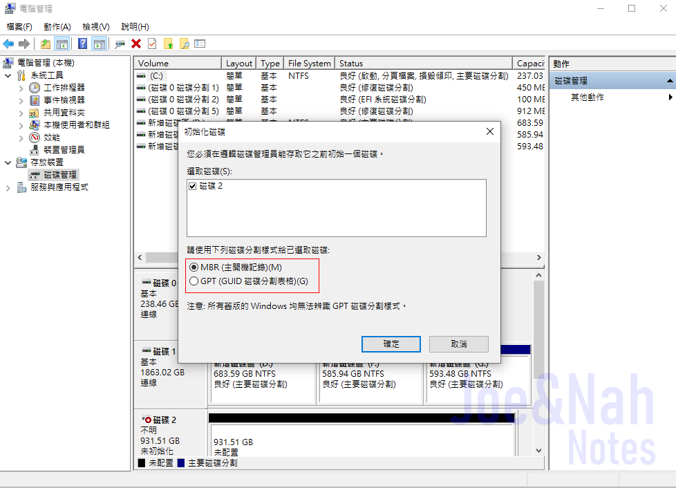Select the GPT partition style radio button
This screenshot has width=676, height=488.
[x=195, y=280]
